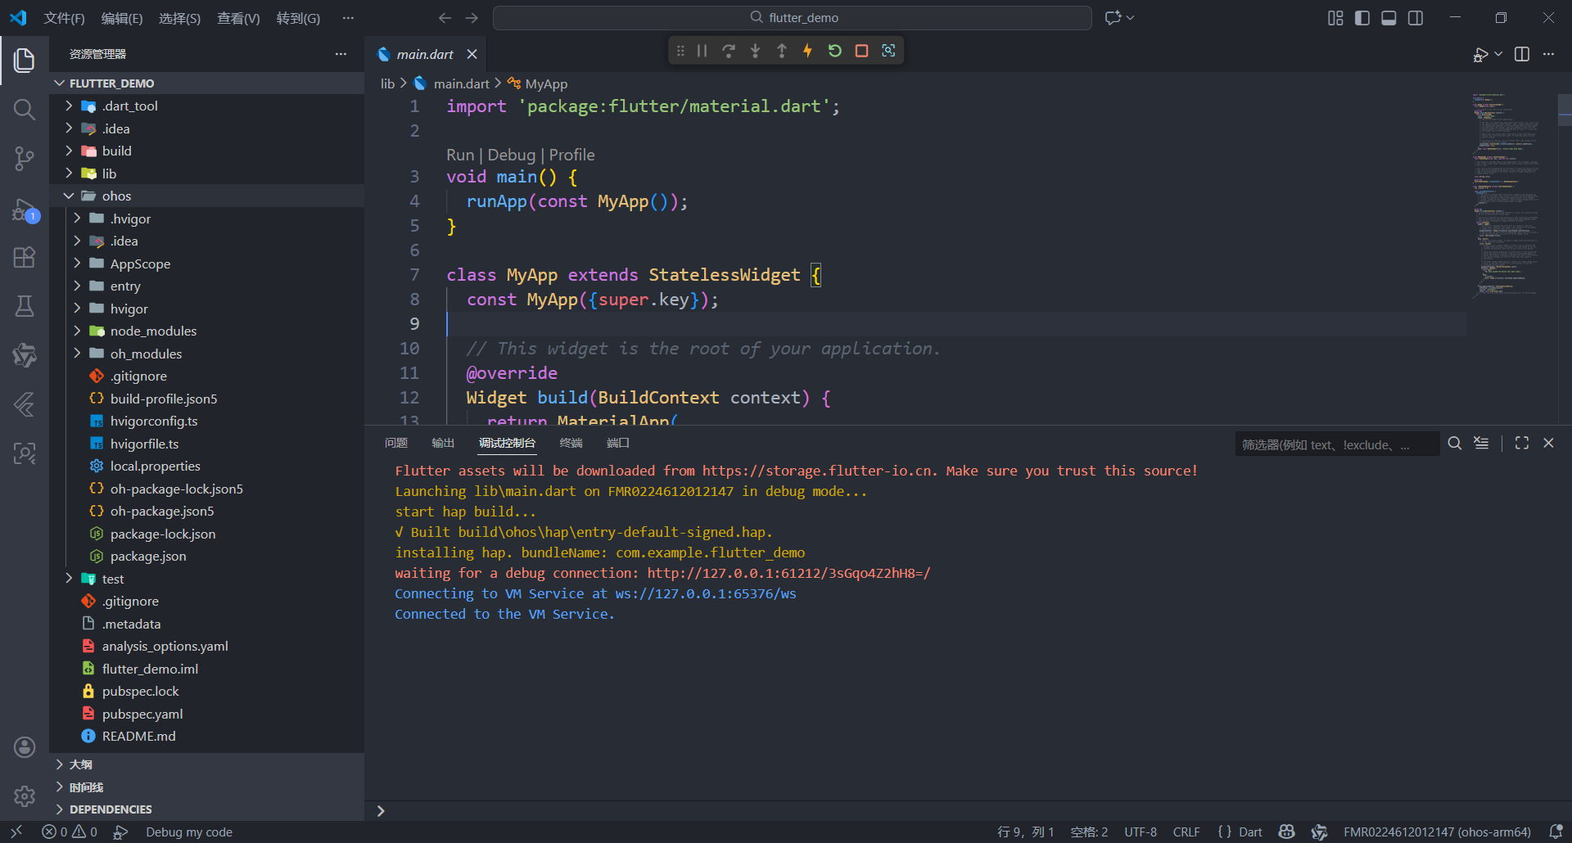Screen dimensions: 1572x843
Task: Search in debug console filter
Action: tap(1454, 443)
